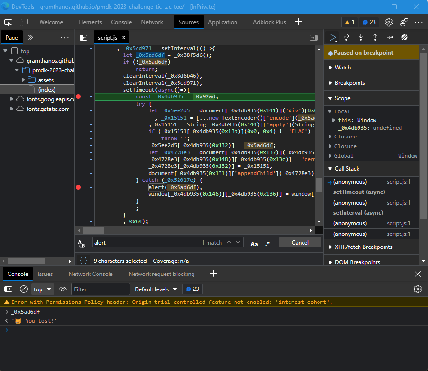Open the Default levels dropdown
The height and width of the screenshot is (371, 428).
point(155,289)
